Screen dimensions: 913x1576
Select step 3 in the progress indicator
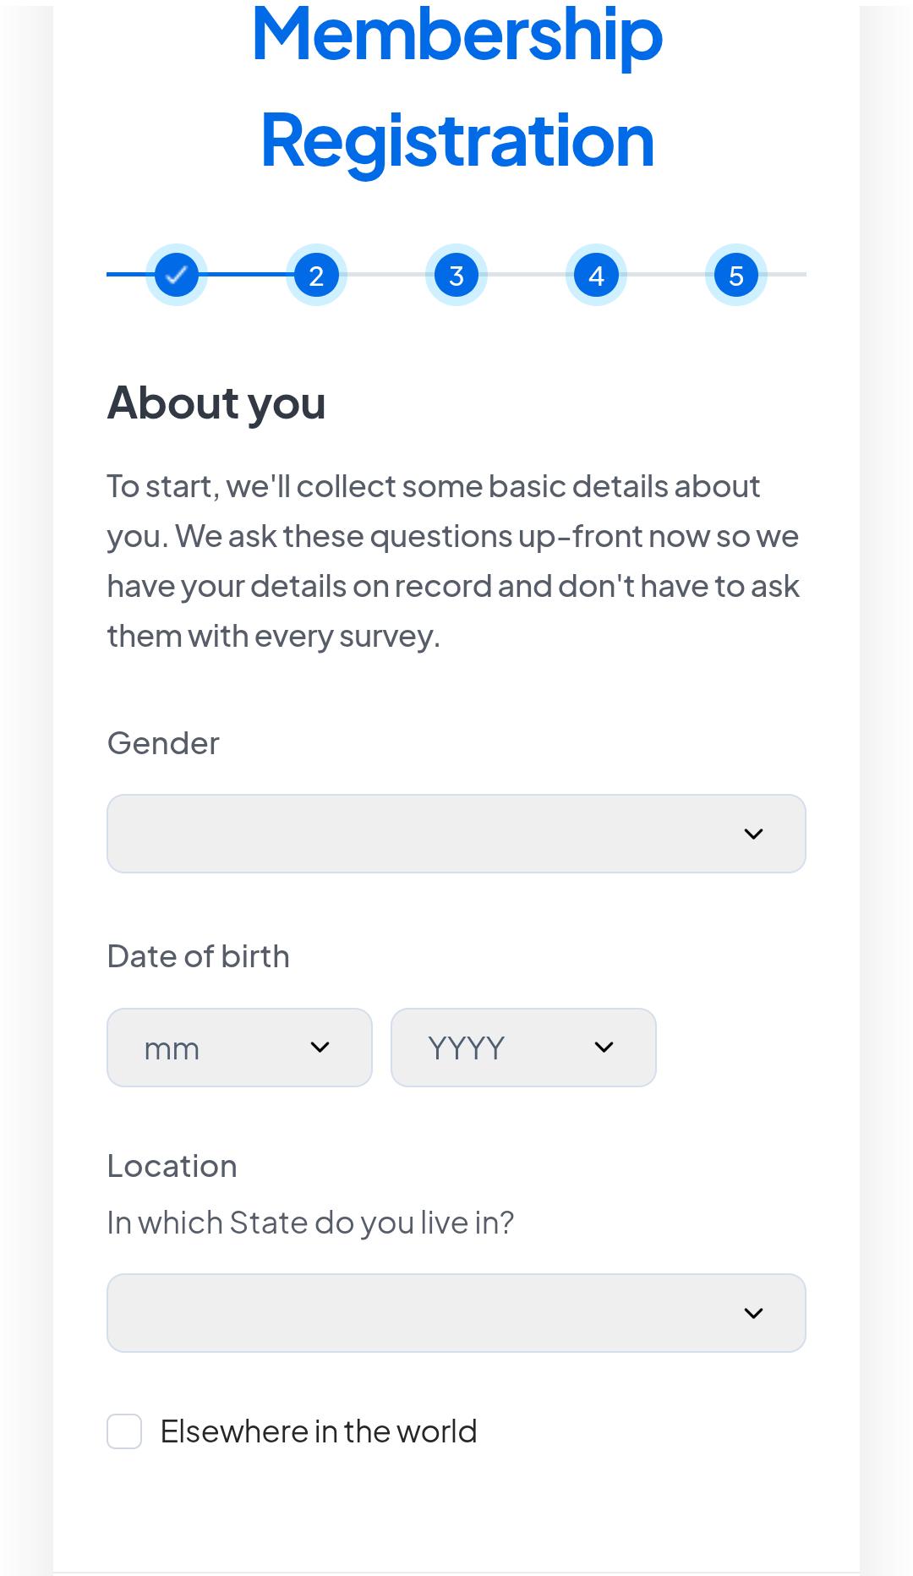[x=456, y=274]
